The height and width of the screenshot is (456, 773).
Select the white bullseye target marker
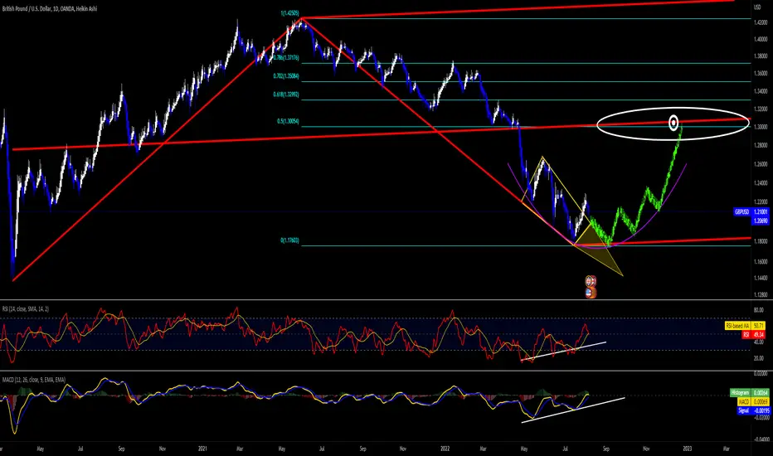pos(673,122)
